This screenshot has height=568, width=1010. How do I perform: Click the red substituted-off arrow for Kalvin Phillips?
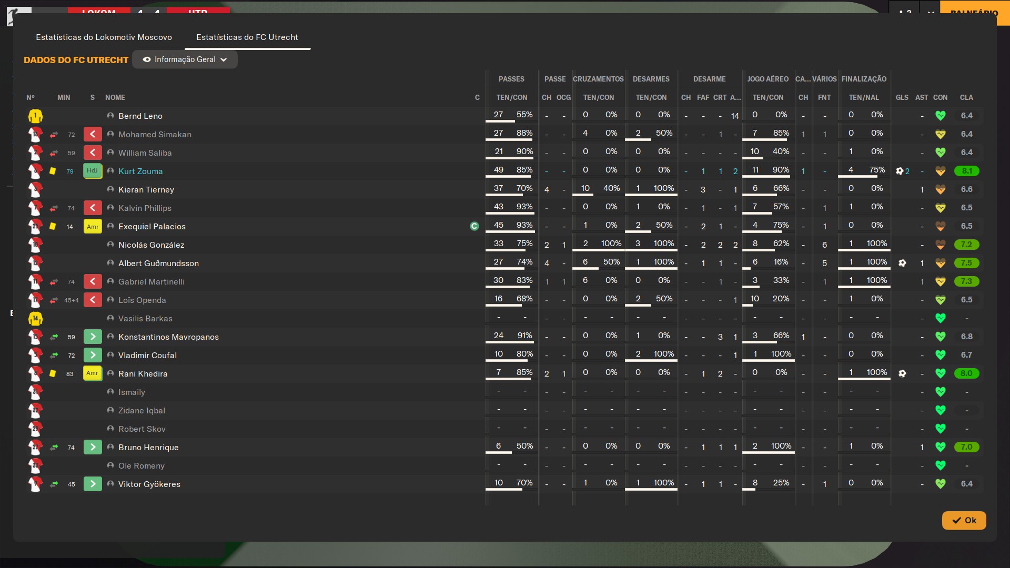coord(93,208)
